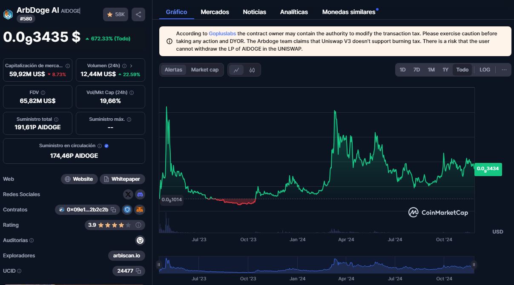Select the Market cap chart toggle
514x285 pixels.
point(205,70)
